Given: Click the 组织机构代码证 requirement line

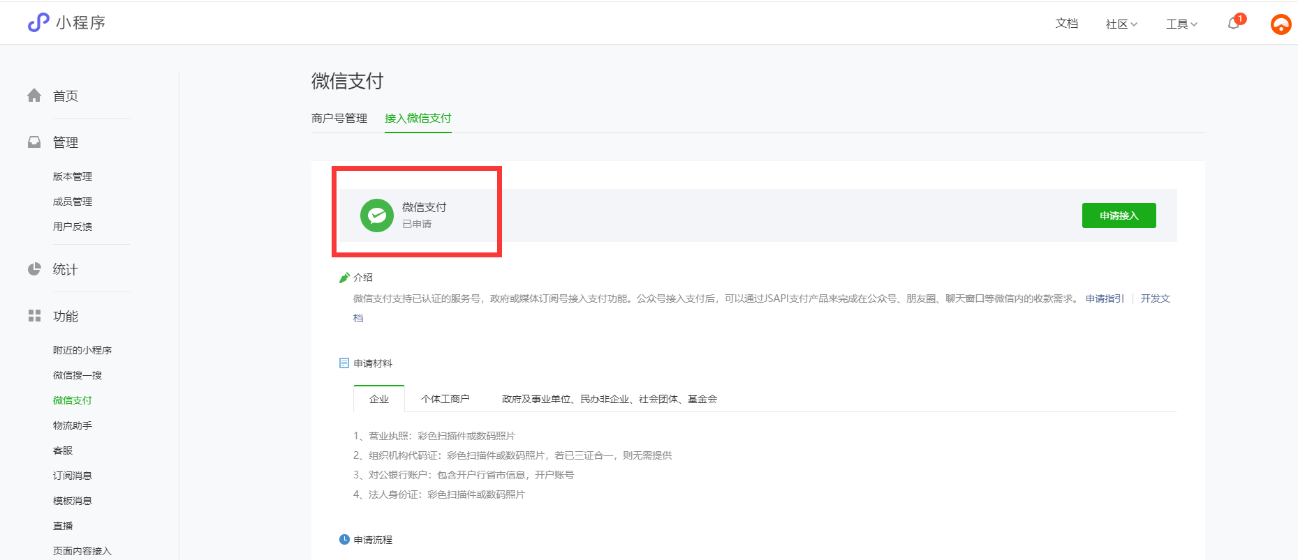Looking at the screenshot, I should point(512,455).
